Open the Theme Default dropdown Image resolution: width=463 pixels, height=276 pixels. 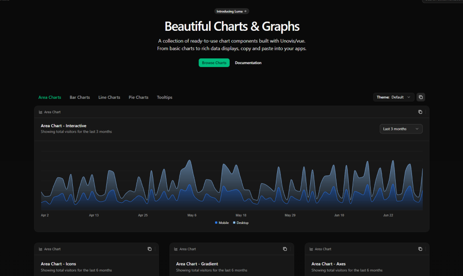coord(393,97)
